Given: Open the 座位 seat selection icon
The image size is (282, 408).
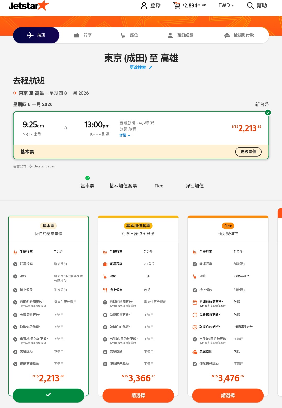Looking at the screenshot, I should [x=123, y=35].
